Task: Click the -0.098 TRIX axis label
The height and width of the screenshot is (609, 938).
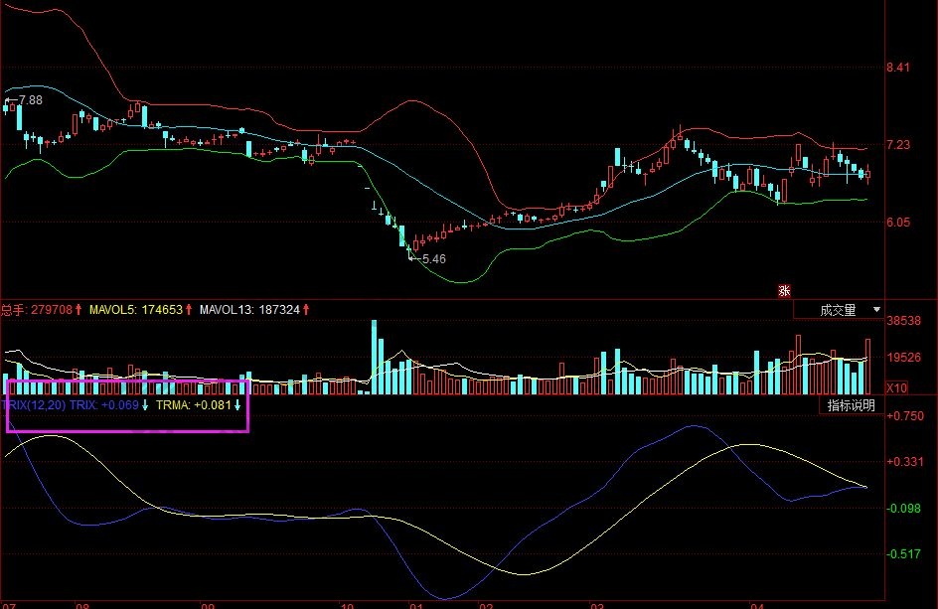Action: (904, 508)
